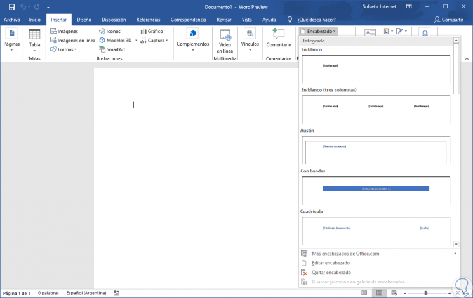Switch to the Inicio tab

click(35, 20)
